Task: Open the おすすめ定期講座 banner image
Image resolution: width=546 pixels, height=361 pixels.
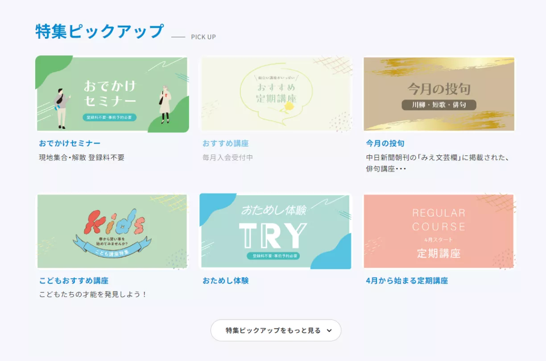Action: 276,94
